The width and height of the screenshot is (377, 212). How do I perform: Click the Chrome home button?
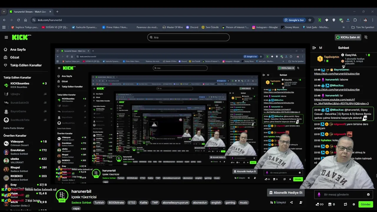coord(26,20)
